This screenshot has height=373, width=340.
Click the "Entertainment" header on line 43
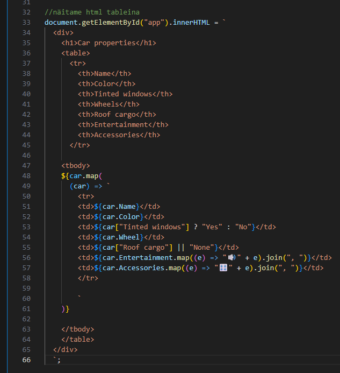121,125
